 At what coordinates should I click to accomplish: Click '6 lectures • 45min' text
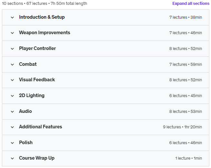(185, 96)
